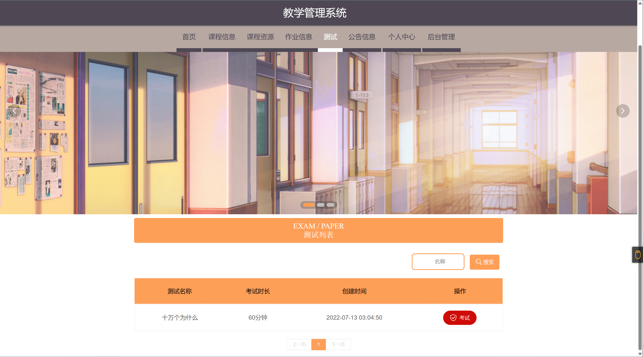The height and width of the screenshot is (357, 643).
Task: Open 作业信息 navigation item
Action: [298, 37]
